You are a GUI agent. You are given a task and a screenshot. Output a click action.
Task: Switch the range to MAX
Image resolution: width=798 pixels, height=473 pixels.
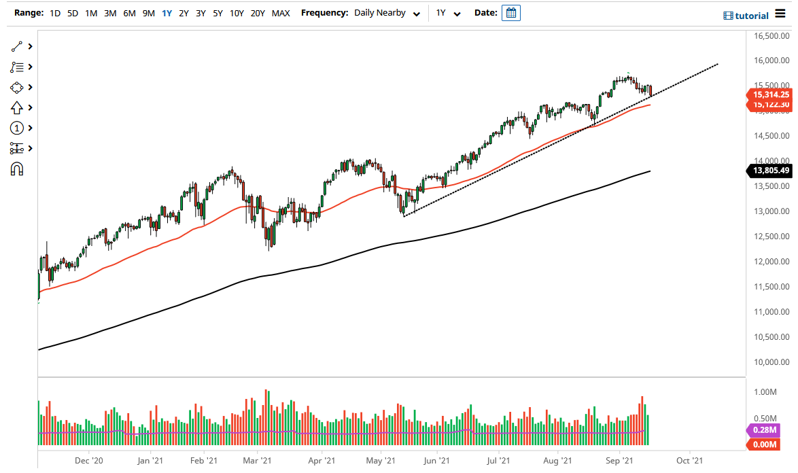281,12
